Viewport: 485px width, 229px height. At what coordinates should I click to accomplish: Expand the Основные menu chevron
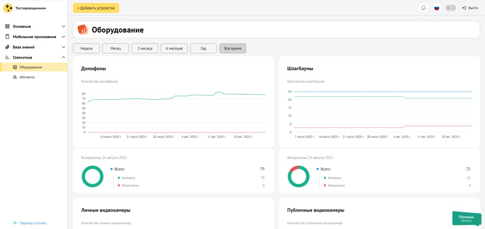[x=64, y=26]
